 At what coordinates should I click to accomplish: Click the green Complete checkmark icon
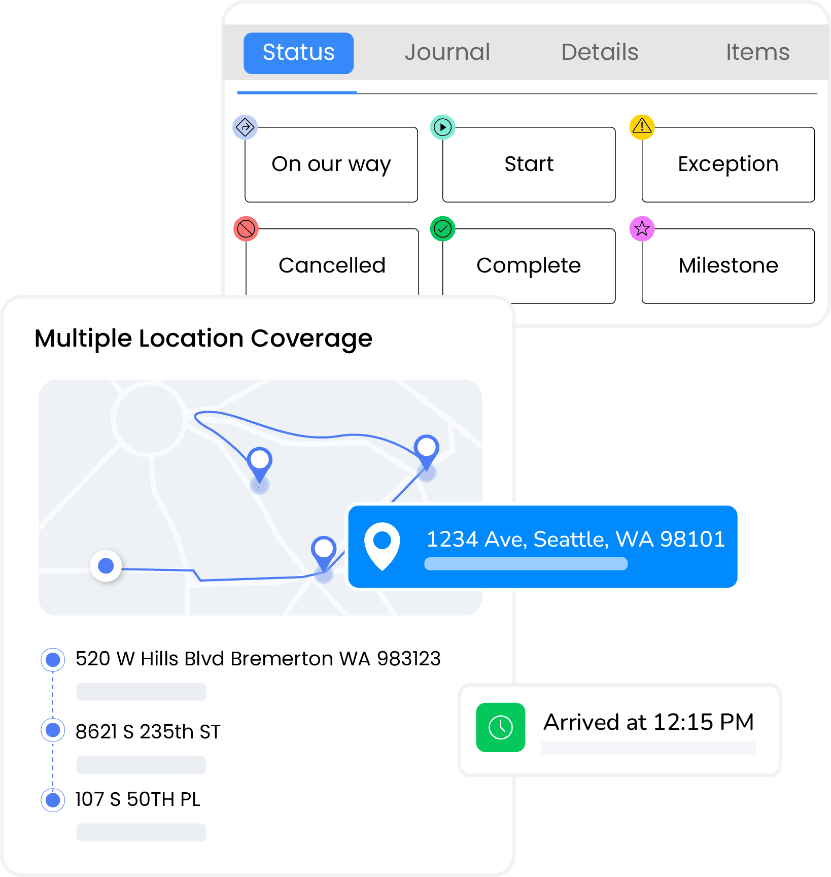(x=442, y=229)
